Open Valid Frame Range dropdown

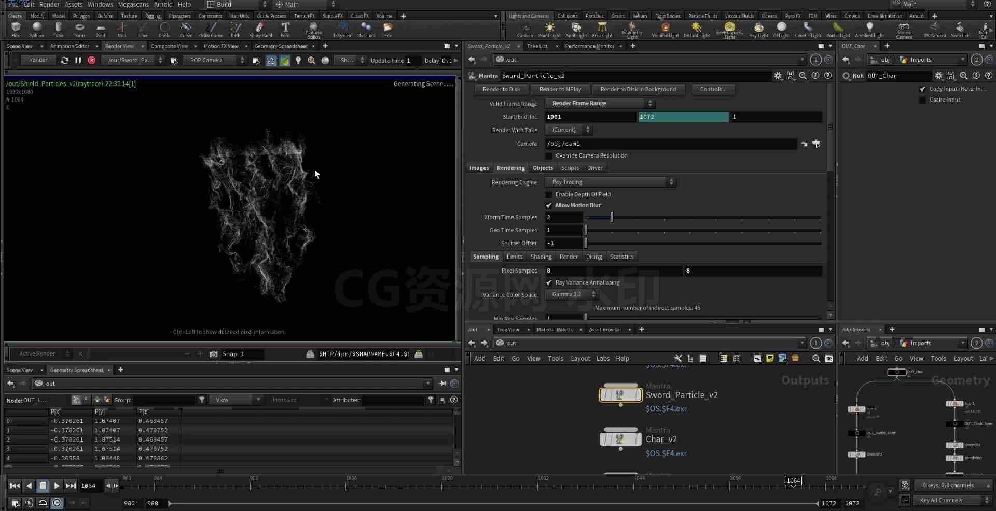600,103
